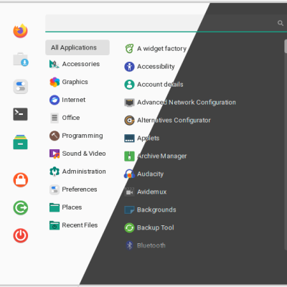Screen dimensions: 287x287
Task: Launch Audacity by its label
Action: 150,174
